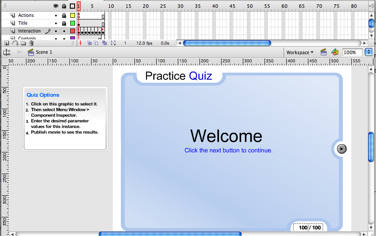Click the layers vertical scroll up arrow
The width and height of the screenshot is (376, 236).
(x=371, y=14)
